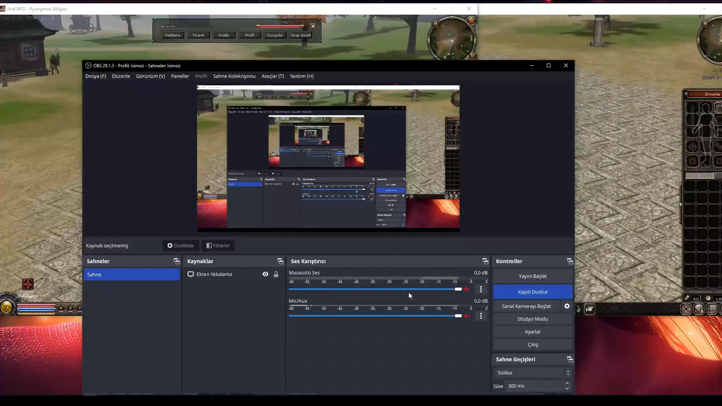Image resolution: width=722 pixels, height=406 pixels.
Task: Open the Araçlar (T) menu
Action: tap(272, 76)
